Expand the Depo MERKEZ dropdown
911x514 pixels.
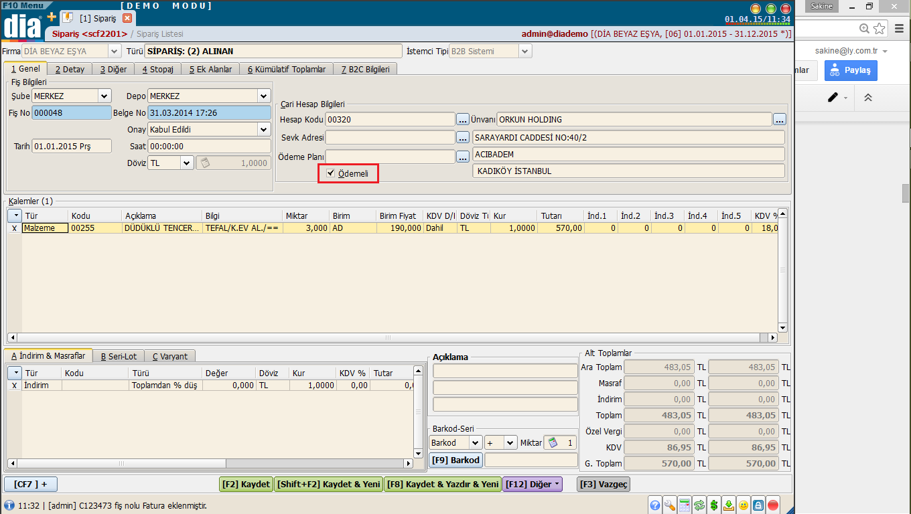(264, 96)
